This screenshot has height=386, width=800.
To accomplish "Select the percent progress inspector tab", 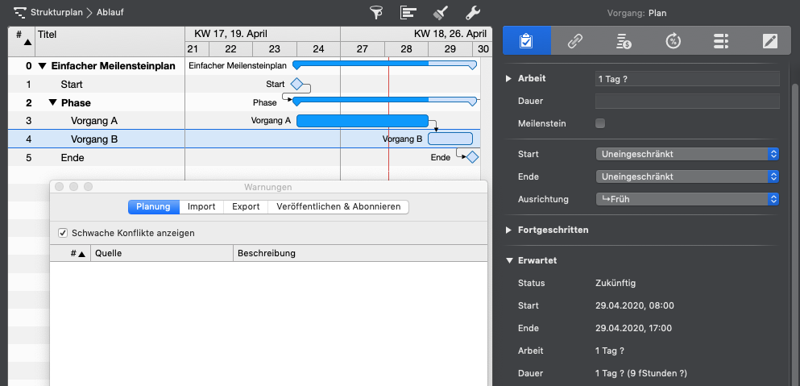I will 674,42.
